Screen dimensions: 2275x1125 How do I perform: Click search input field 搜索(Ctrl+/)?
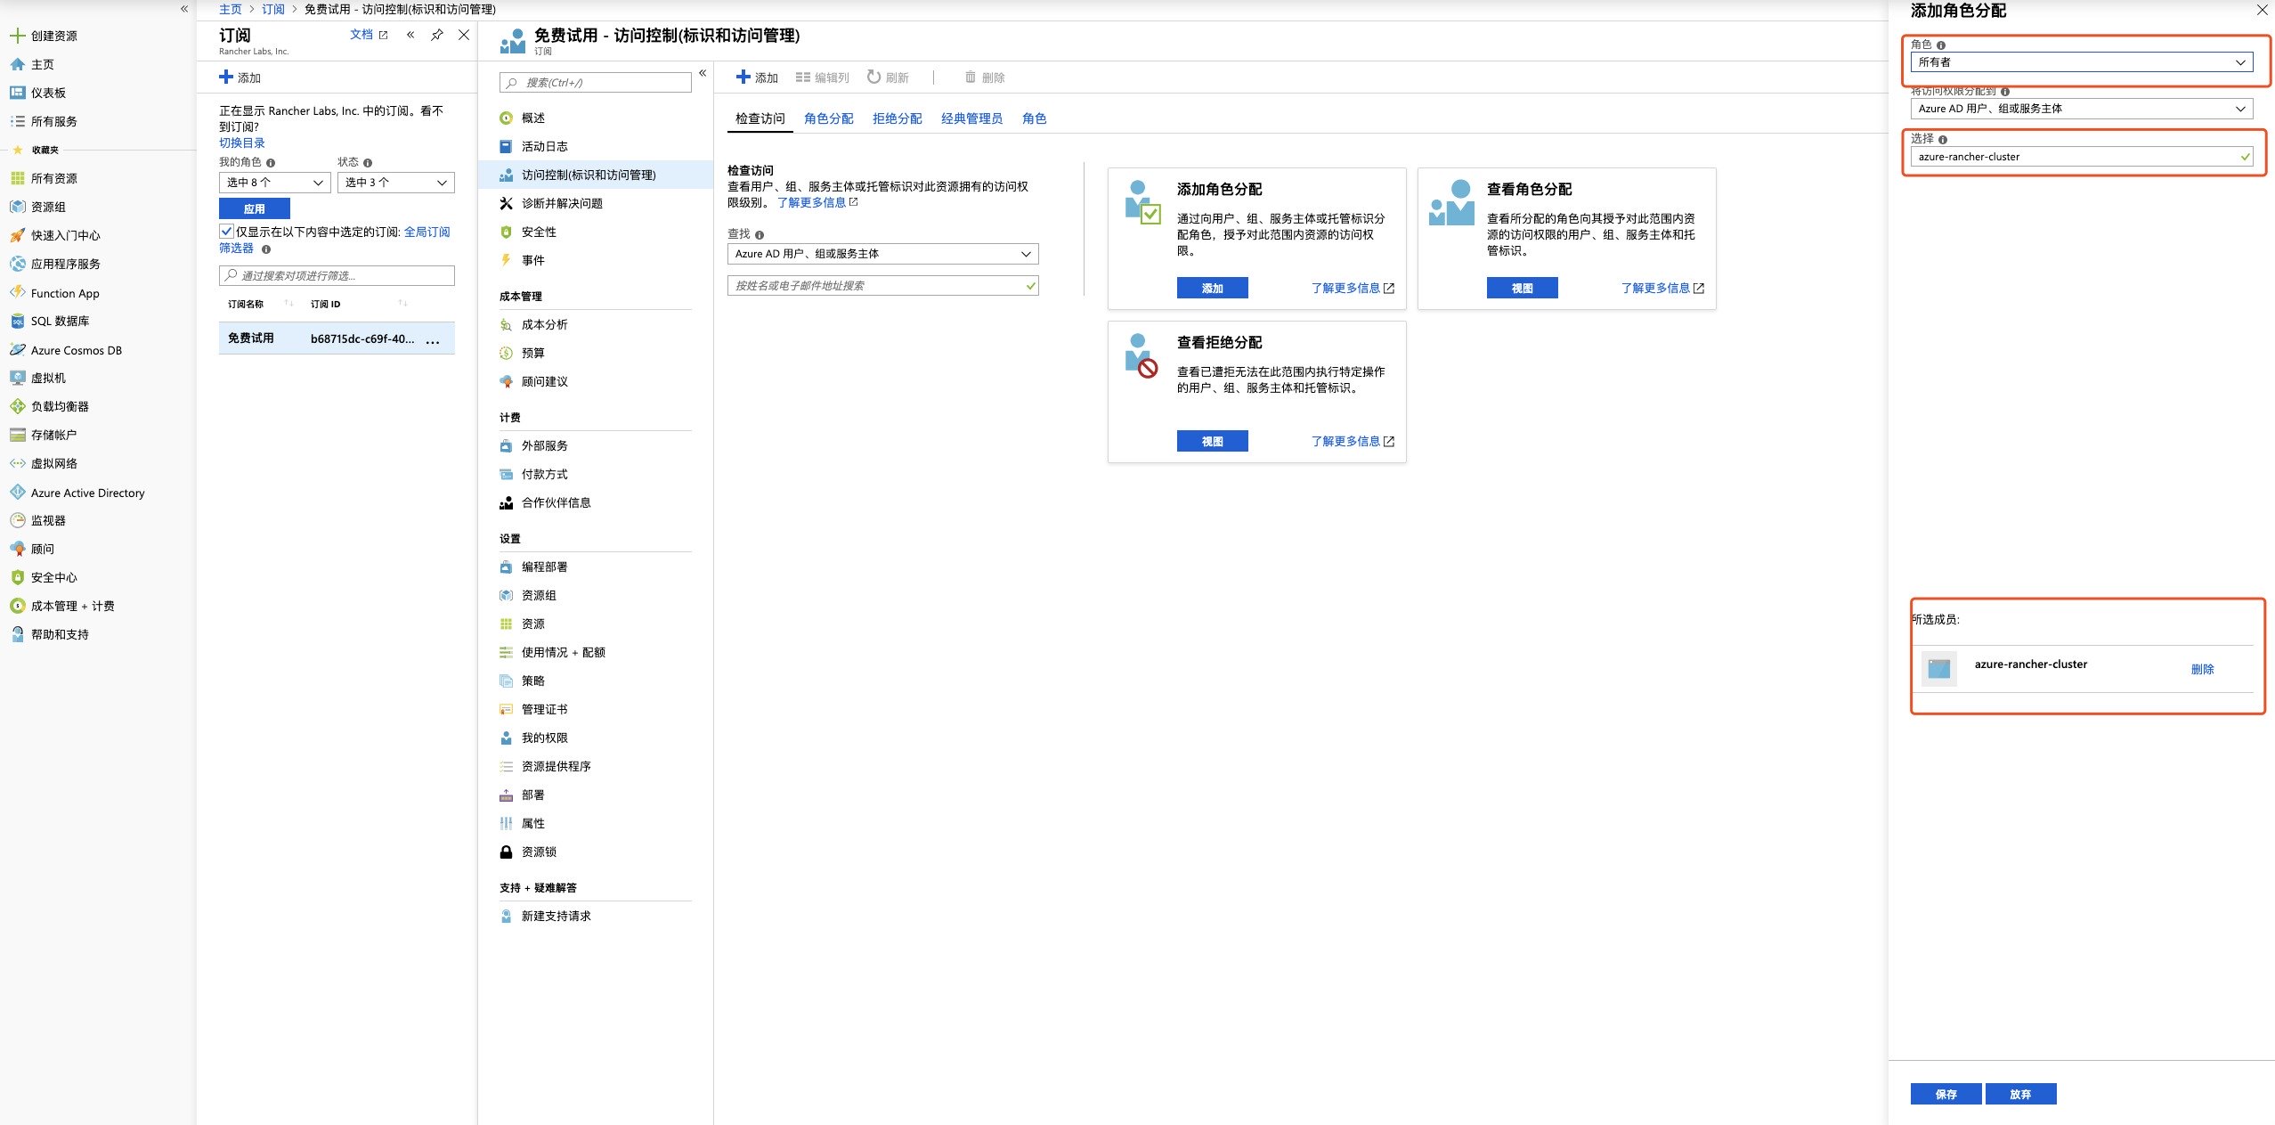coord(588,83)
